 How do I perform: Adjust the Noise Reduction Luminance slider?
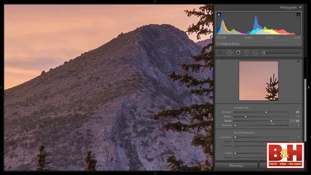click(x=261, y=137)
